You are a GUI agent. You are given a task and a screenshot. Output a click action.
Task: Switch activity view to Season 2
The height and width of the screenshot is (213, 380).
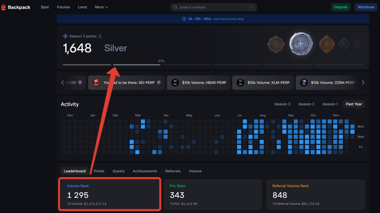[306, 104]
